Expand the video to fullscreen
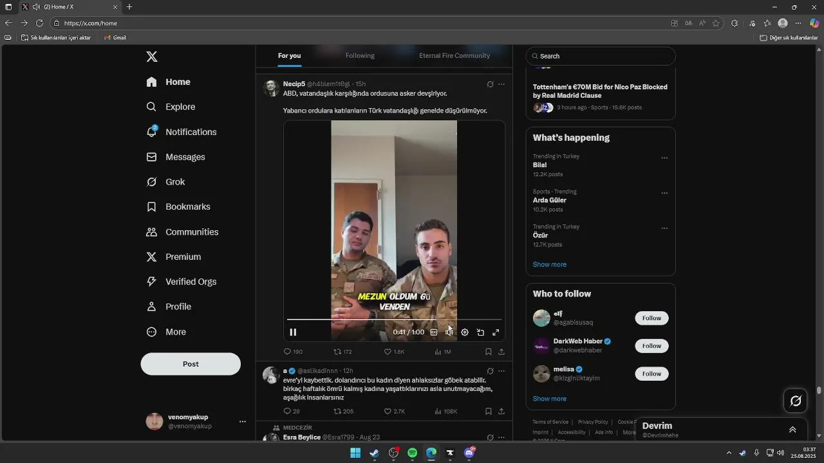824x463 pixels. 496,332
